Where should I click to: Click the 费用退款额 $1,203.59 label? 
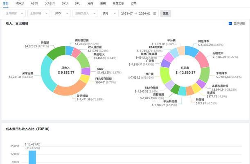coord(87,42)
